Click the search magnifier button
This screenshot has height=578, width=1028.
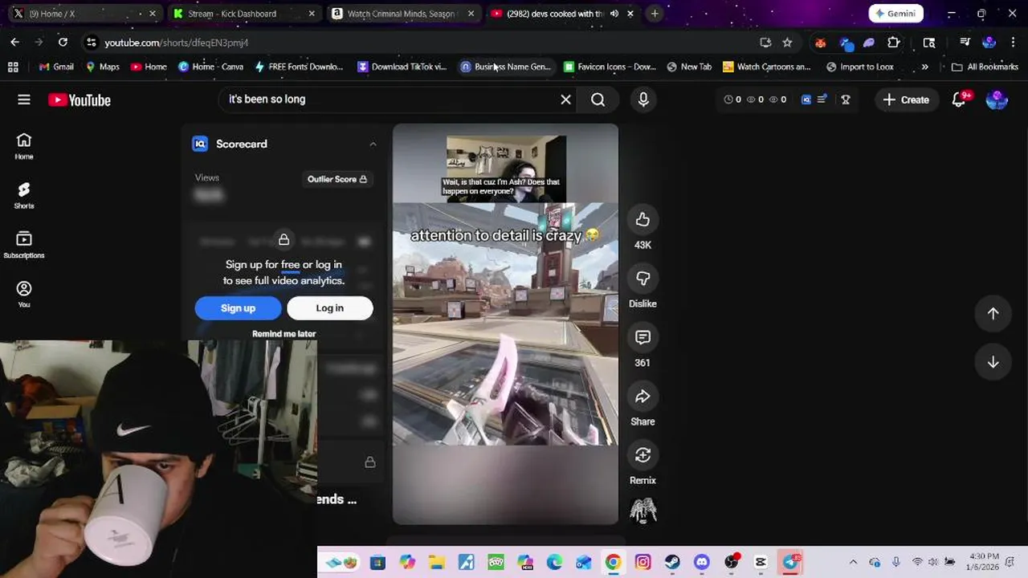coord(598,100)
